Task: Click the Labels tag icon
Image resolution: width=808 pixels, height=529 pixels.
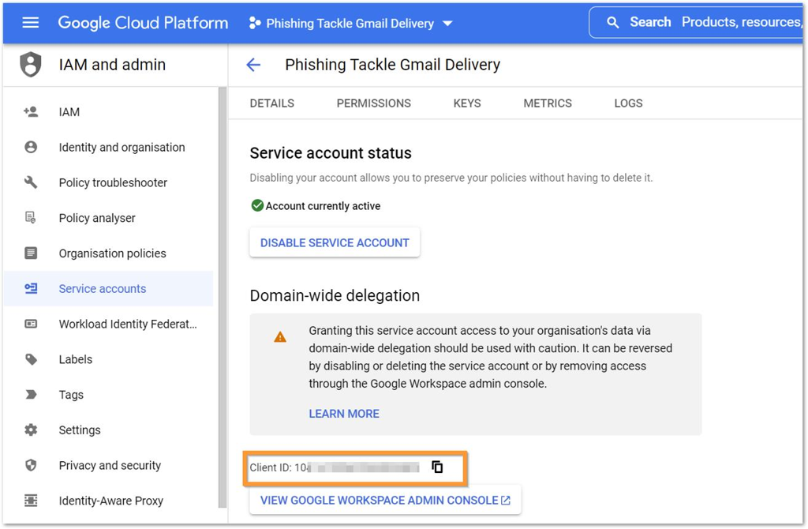Action: (31, 359)
